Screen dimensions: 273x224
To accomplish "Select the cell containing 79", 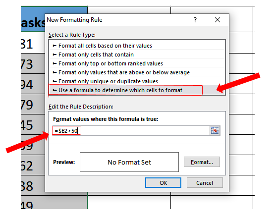I will click(x=33, y=104).
